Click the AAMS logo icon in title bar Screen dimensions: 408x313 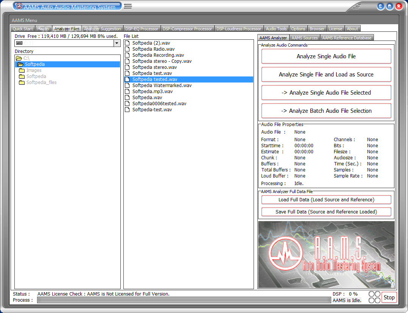(19, 6)
